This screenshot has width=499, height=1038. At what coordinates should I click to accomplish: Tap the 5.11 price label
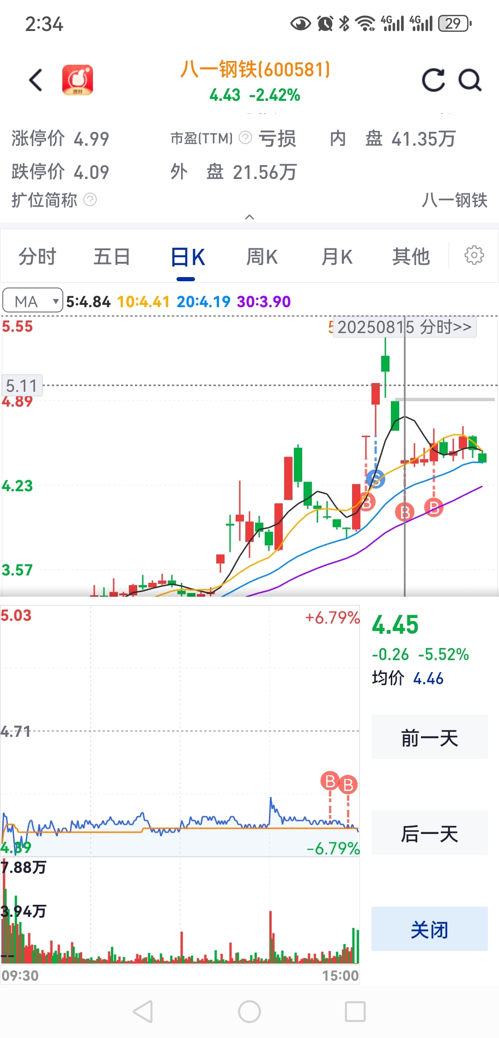click(22, 385)
